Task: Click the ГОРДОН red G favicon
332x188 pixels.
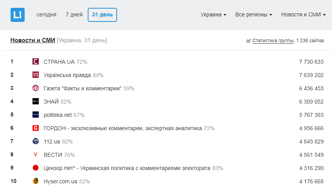Action: pos(36,128)
